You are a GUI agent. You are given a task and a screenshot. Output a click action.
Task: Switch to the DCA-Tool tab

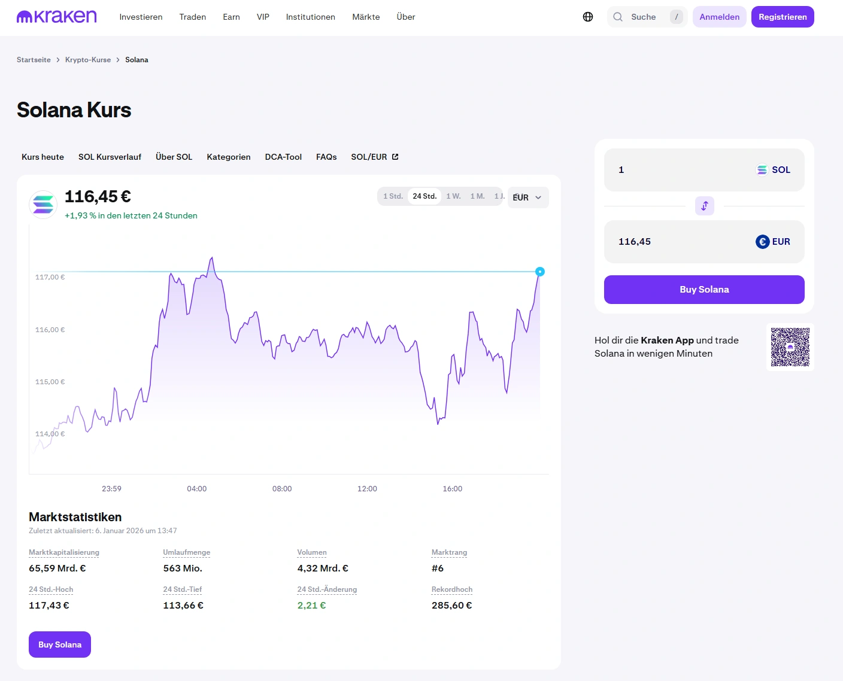pos(283,157)
